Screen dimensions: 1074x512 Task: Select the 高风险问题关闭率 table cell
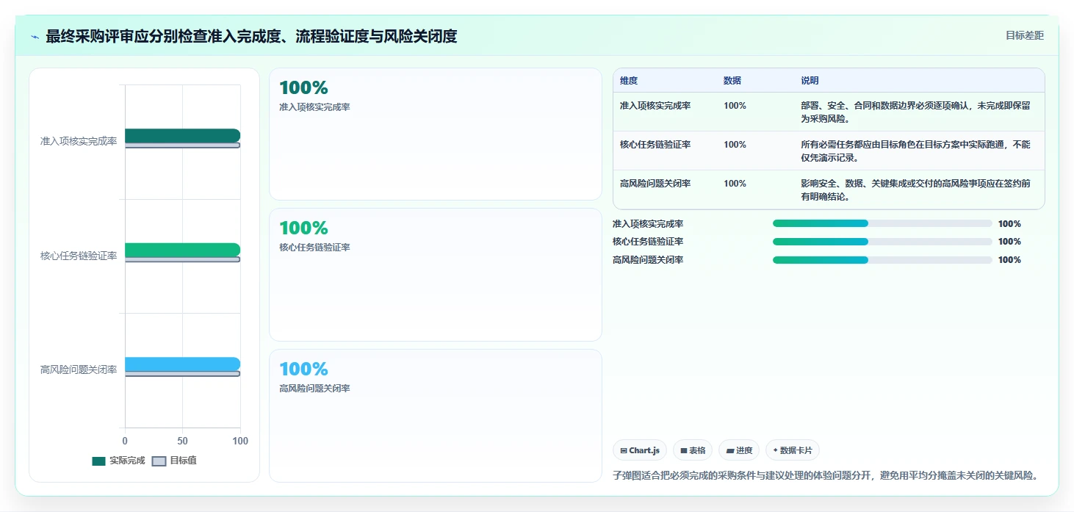click(x=655, y=184)
